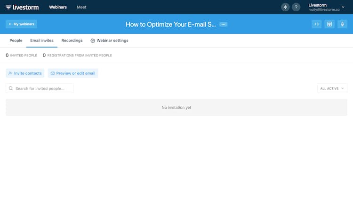This screenshot has width=353, height=224.
Task: Click the gear icon in Webinar settings
Action: click(x=93, y=41)
